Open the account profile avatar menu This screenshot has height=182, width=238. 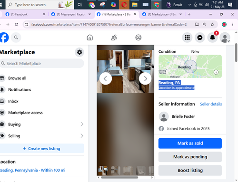pos(225,38)
